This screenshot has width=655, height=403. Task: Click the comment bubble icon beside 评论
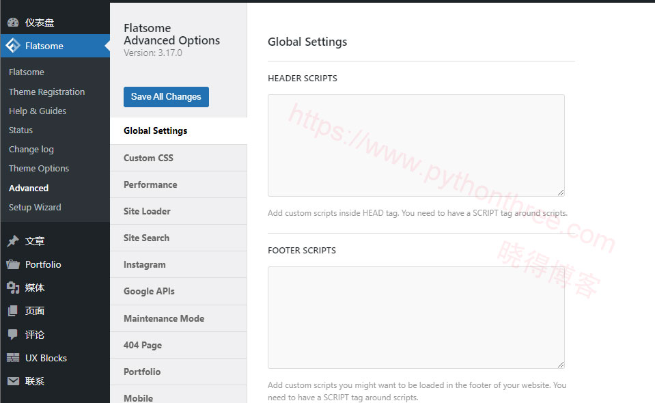tap(13, 335)
